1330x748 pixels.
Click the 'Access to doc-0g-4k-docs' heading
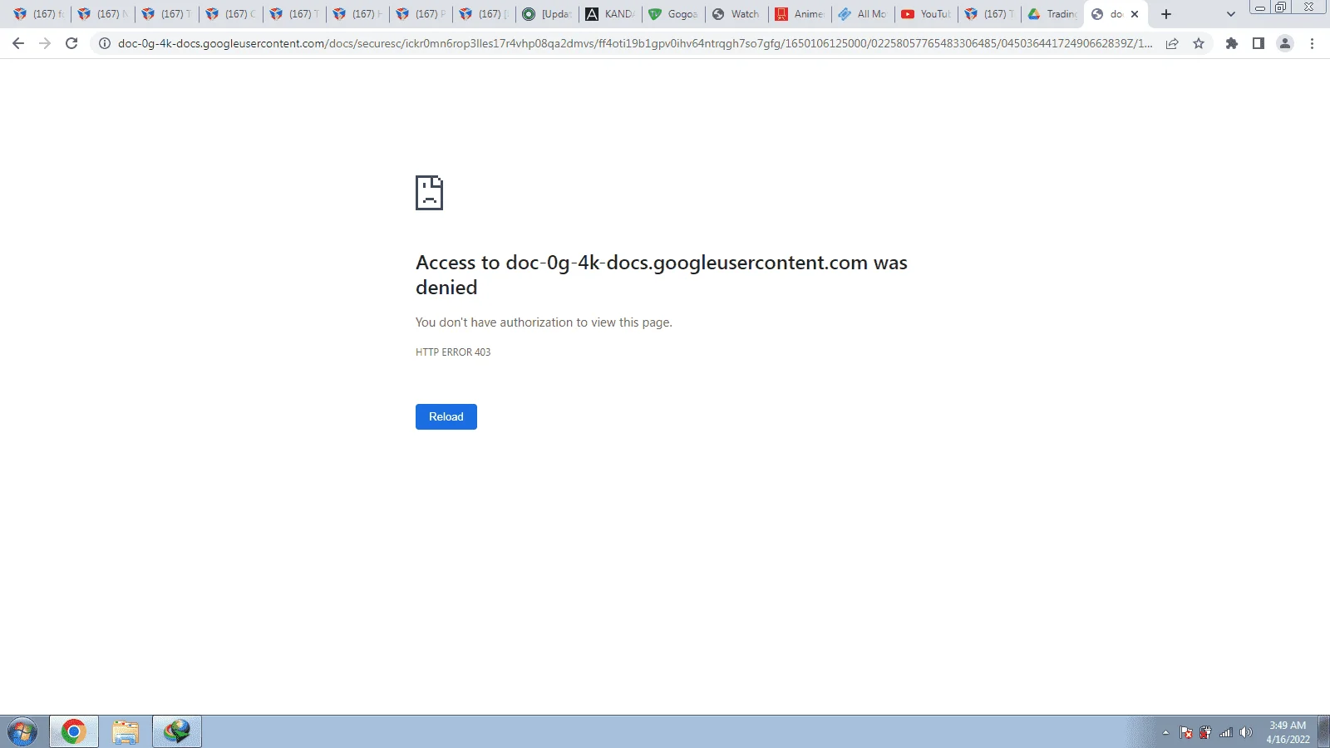coord(662,275)
